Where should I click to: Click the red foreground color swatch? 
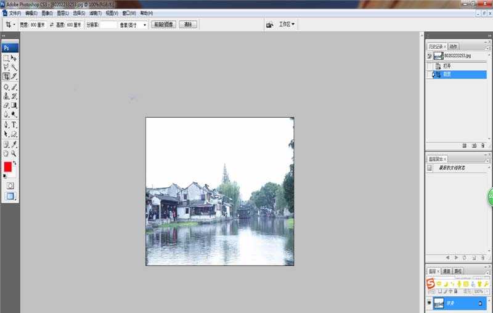coord(8,167)
